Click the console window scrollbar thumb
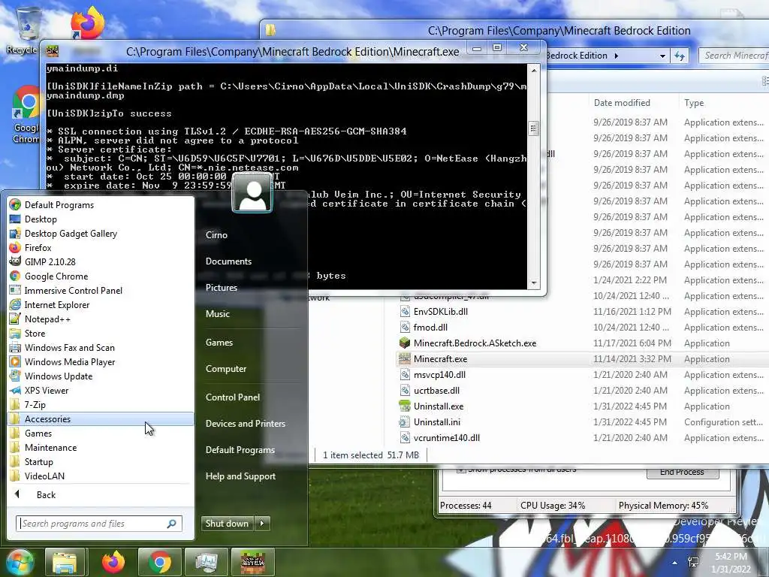 [x=533, y=128]
